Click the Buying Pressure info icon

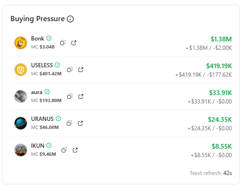(70, 19)
